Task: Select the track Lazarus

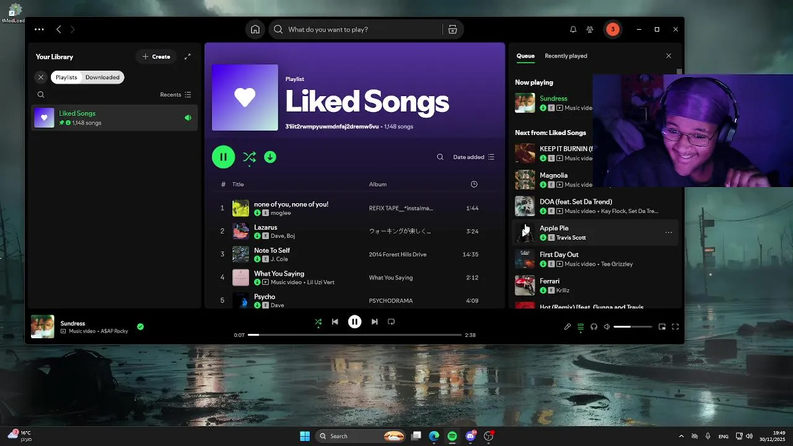Action: click(x=354, y=231)
